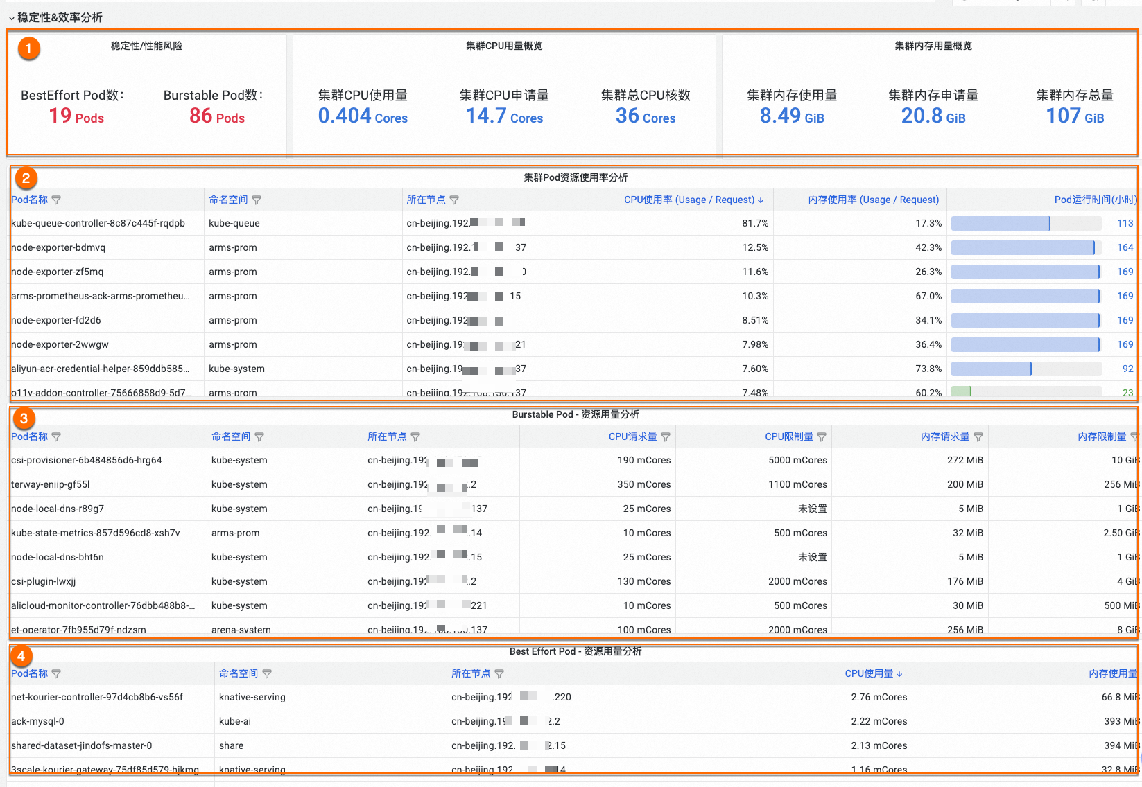Open filter for CPU限制量 column
1142x787 pixels.
[x=822, y=437]
